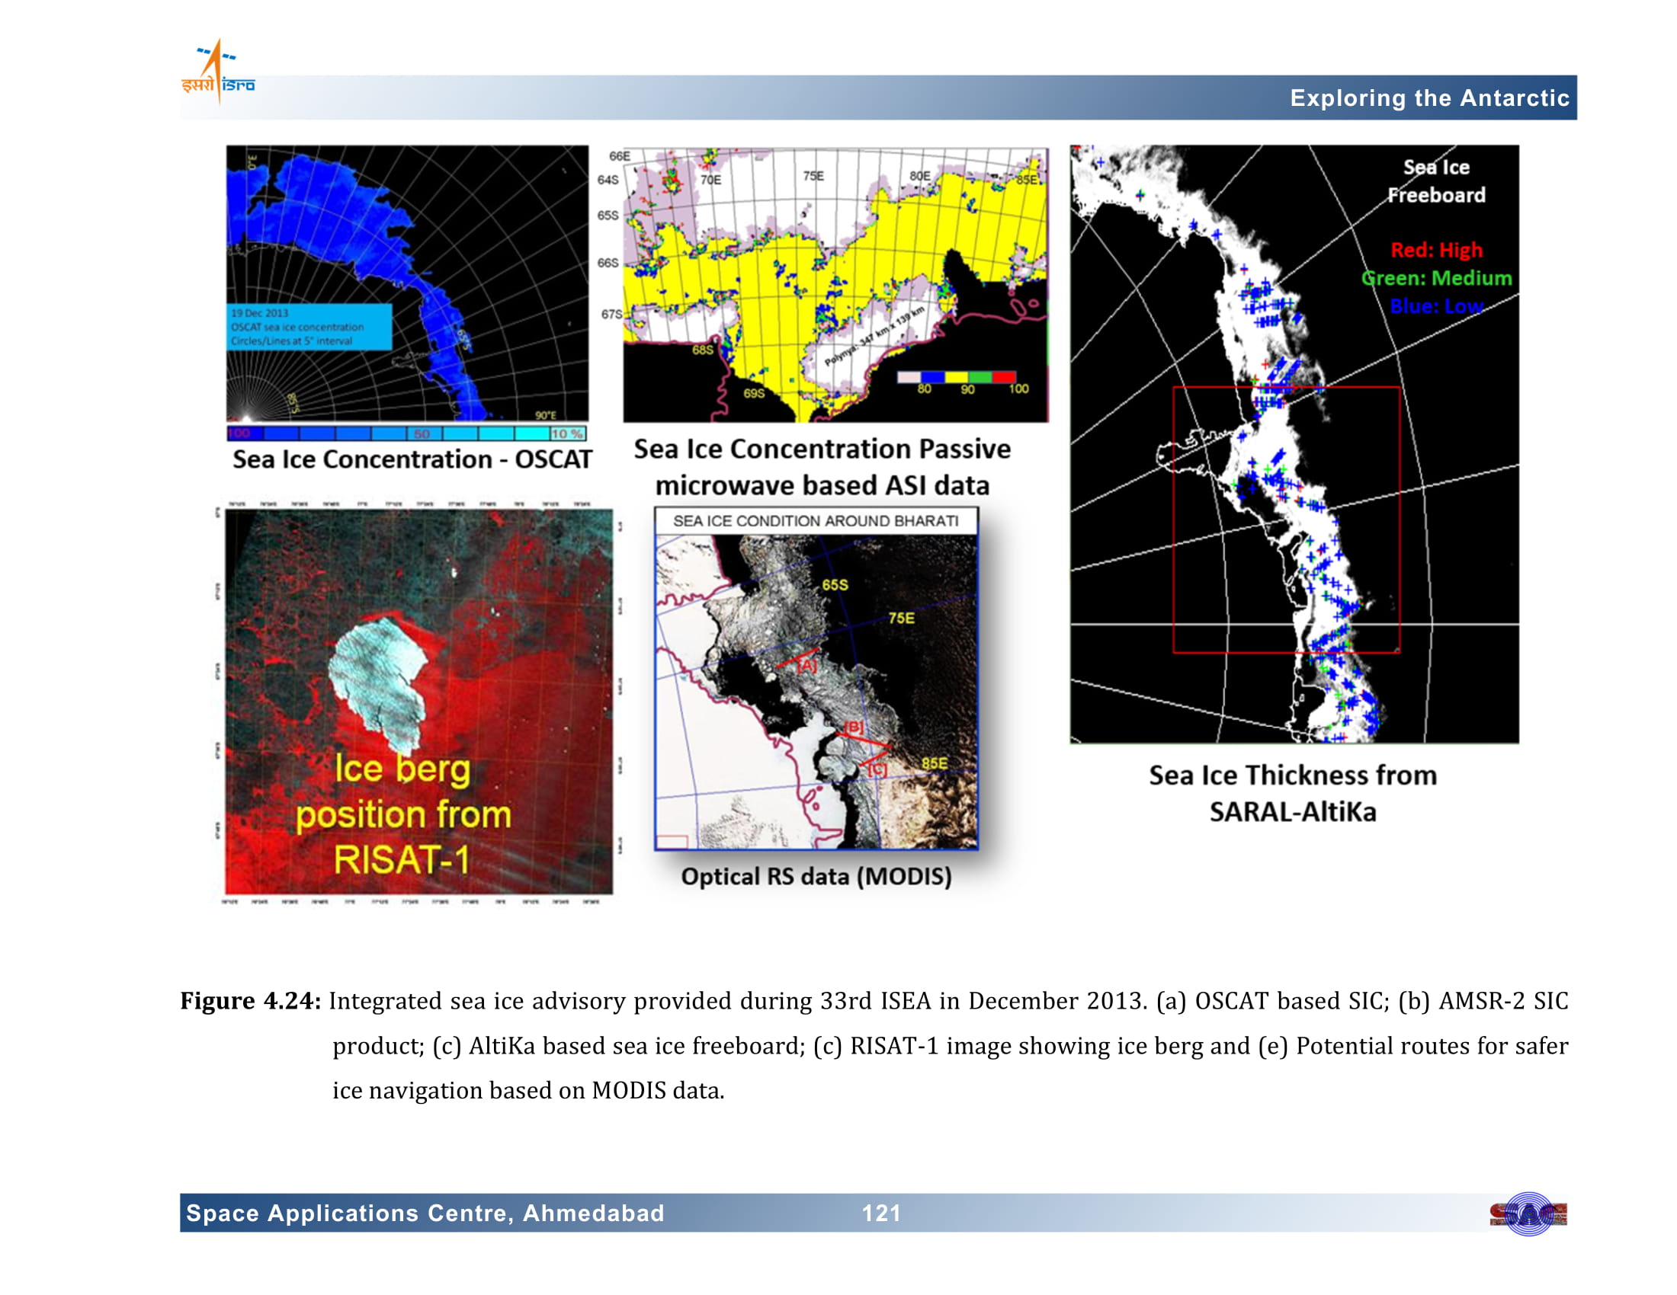Viewport: 1677px width, 1295px height.
Task: Click the [C] route marker on MODIS image
Action: pos(877,769)
